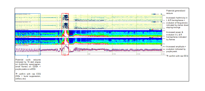Viewport: 205px width, 91px height.
Task: Click dark seizure pattern in left rhythmicity spectrogram
Action: (65, 18)
